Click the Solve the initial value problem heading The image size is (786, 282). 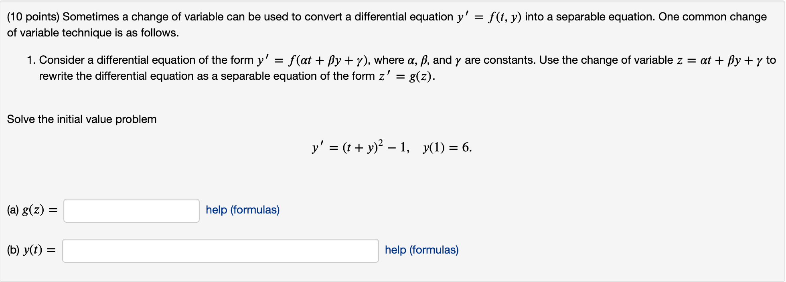tap(81, 119)
